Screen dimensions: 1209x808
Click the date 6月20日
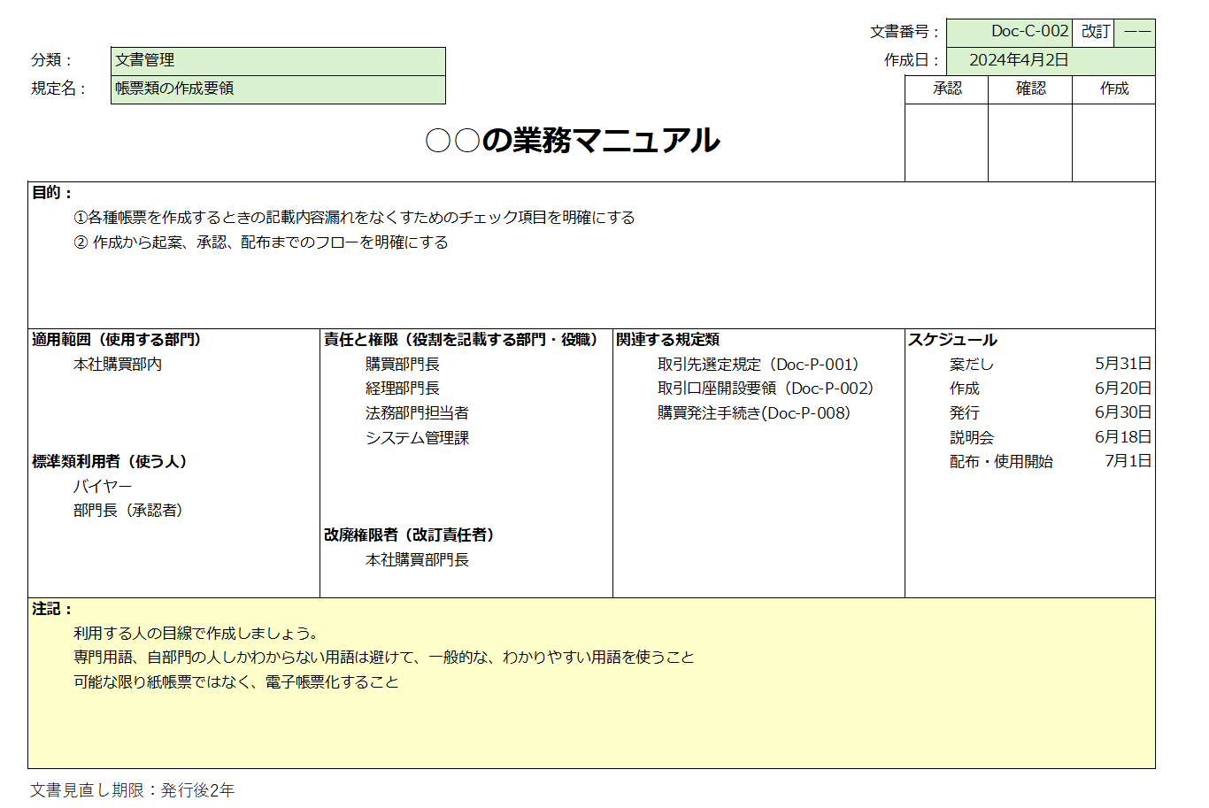1123,389
